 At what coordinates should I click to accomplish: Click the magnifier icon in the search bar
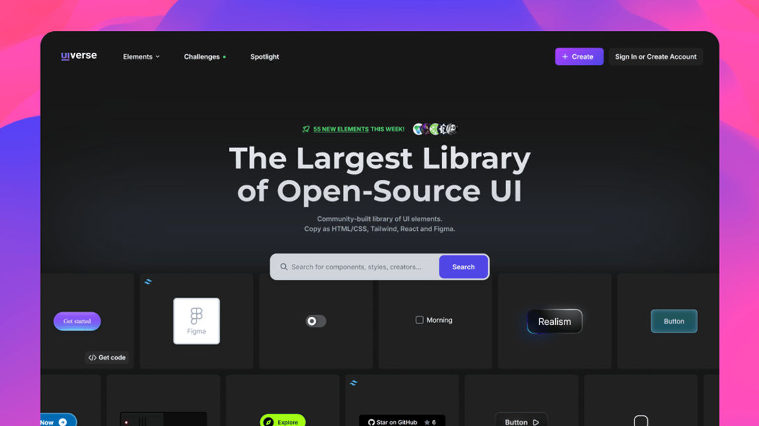(284, 267)
